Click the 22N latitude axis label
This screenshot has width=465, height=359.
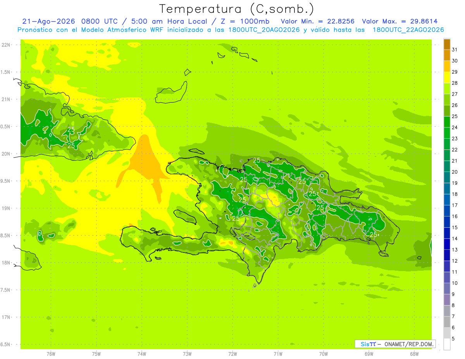tap(7, 45)
